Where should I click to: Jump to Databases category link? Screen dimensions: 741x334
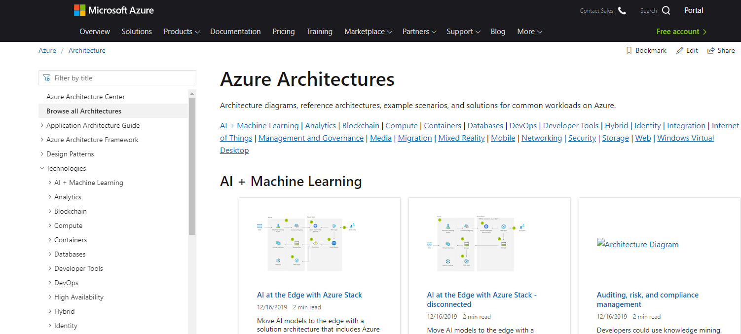pos(485,126)
